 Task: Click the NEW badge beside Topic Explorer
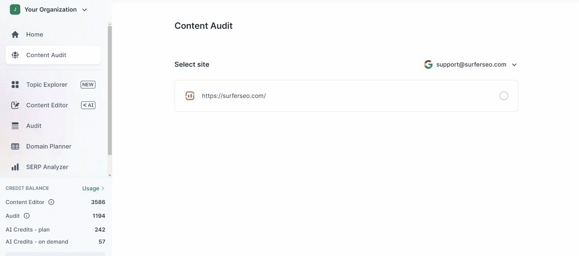click(x=88, y=85)
